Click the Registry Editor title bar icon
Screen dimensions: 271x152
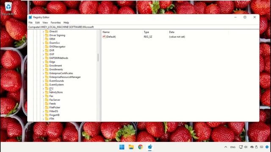click(30, 17)
